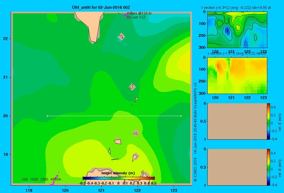Click longitude 120 label on main map axis
This screenshot has height=193, width=284.
65,190
